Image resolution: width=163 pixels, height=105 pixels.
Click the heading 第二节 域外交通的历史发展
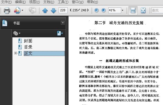[119, 23]
